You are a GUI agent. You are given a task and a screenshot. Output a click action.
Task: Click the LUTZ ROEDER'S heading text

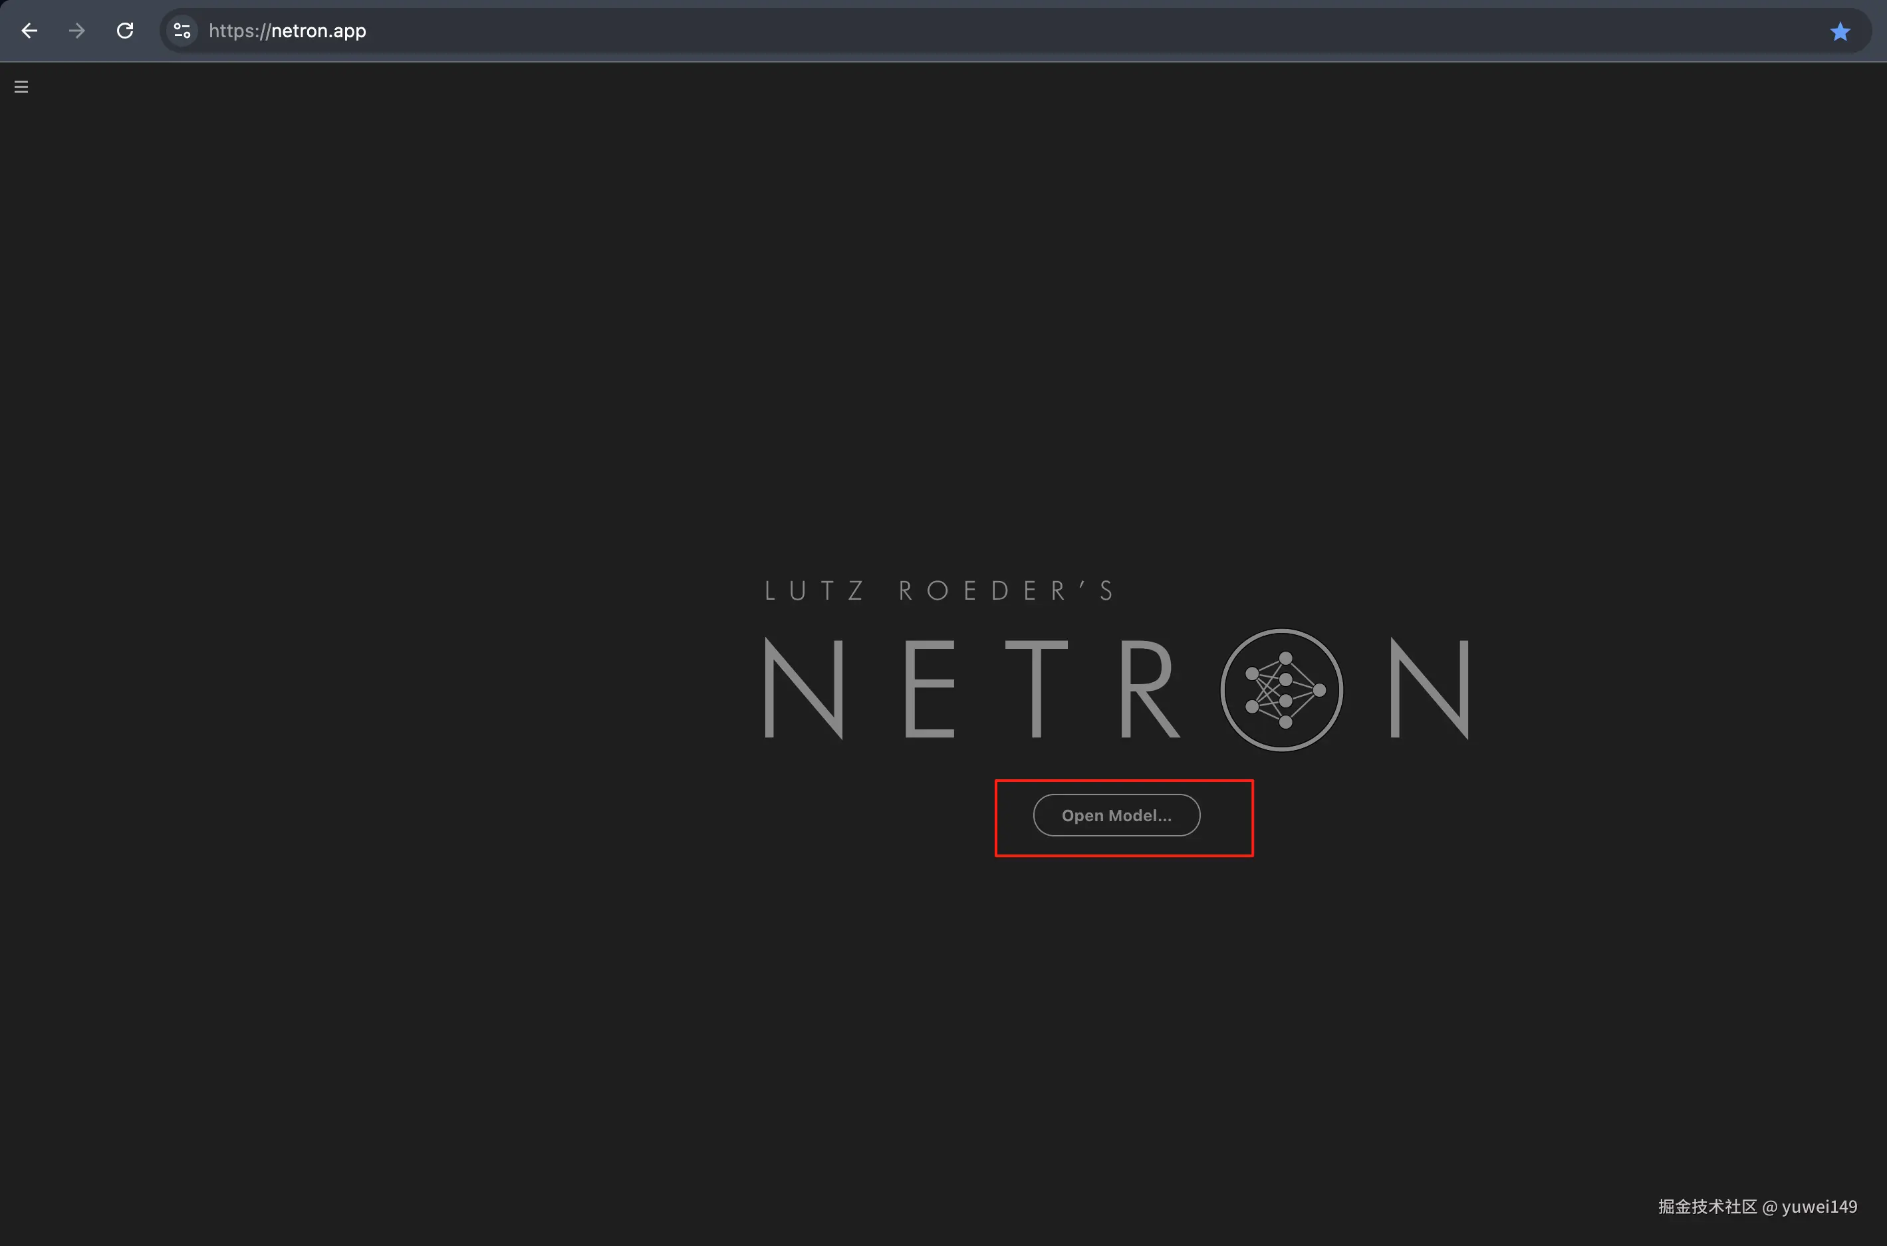point(939,590)
